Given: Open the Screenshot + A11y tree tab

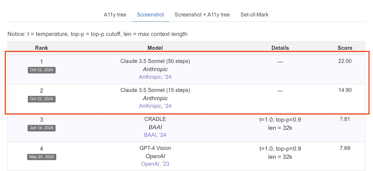Looking at the screenshot, I should point(202,14).
